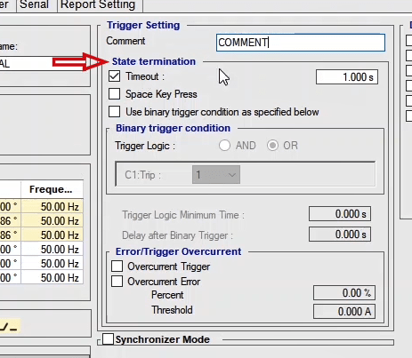The height and width of the screenshot is (358, 412).
Task: Click the Overcurrent Percent value field
Action: (344, 293)
